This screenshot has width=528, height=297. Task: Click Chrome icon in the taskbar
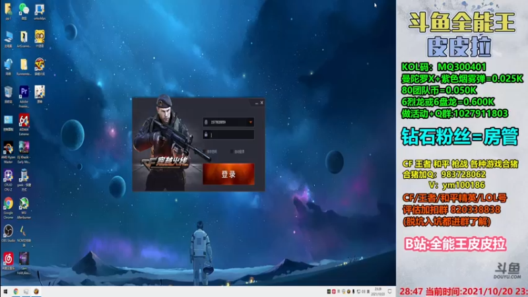pyautogui.click(x=16, y=291)
